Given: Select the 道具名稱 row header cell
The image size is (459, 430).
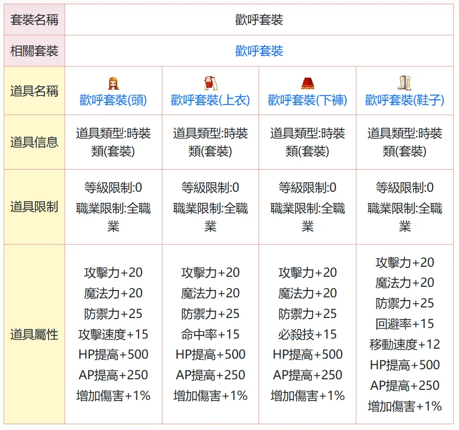Looking at the screenshot, I should click(x=34, y=91).
